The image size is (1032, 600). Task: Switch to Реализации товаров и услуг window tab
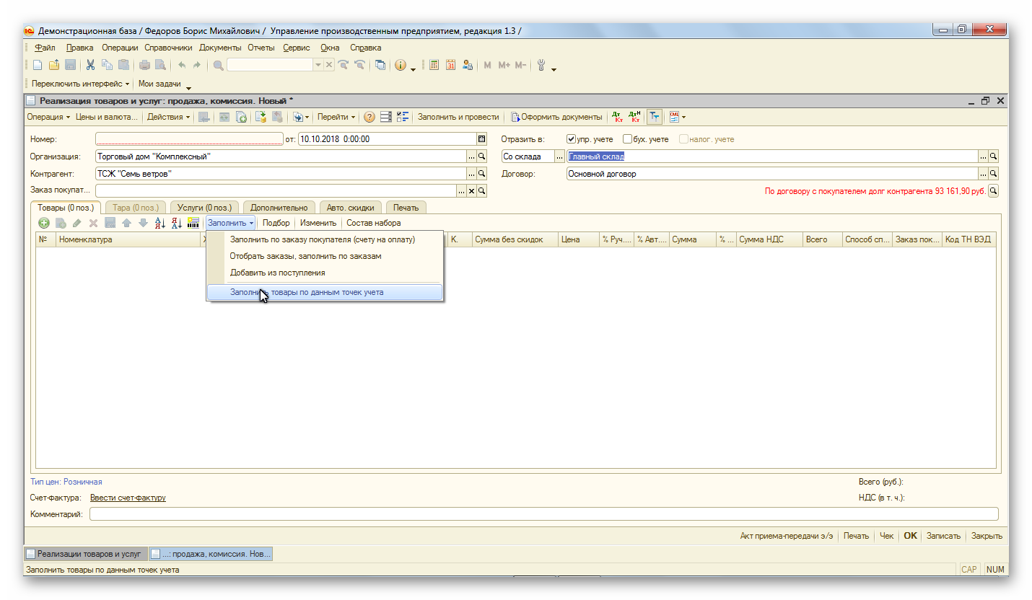pos(84,554)
